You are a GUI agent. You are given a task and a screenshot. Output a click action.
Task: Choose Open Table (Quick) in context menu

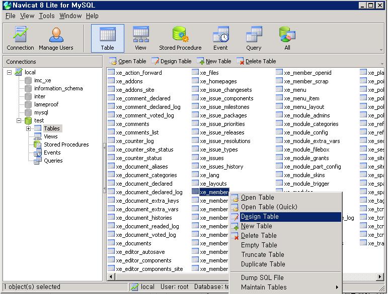286,207
